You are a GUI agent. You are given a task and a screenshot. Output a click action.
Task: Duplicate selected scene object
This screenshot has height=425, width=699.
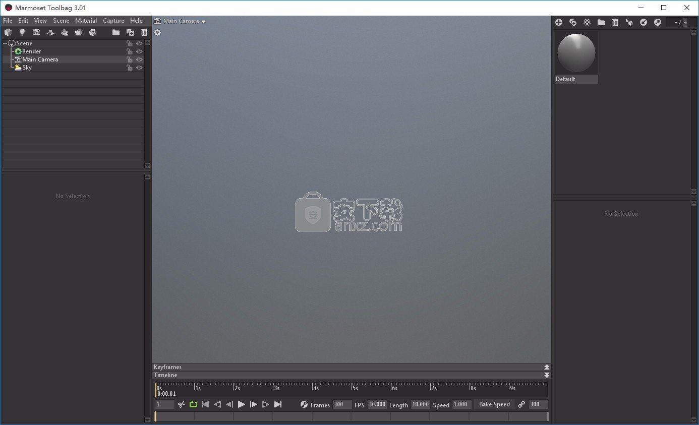click(x=130, y=32)
